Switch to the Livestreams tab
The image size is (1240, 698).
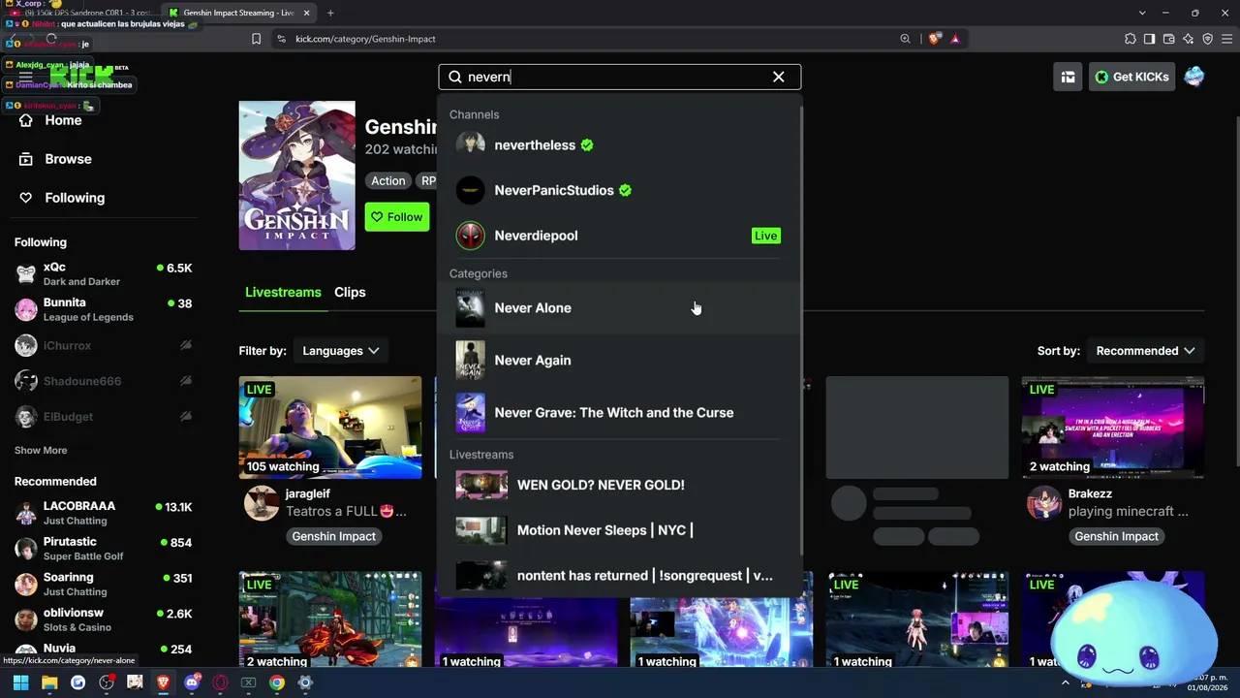point(283,292)
